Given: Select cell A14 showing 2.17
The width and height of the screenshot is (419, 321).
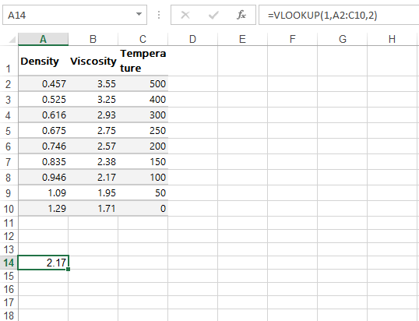Looking at the screenshot, I should (x=43, y=263).
